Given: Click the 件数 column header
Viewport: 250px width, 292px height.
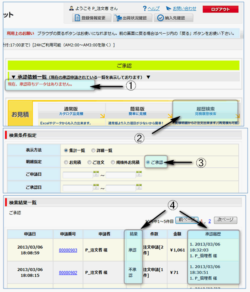Looking at the screenshot, I should click(x=154, y=234).
